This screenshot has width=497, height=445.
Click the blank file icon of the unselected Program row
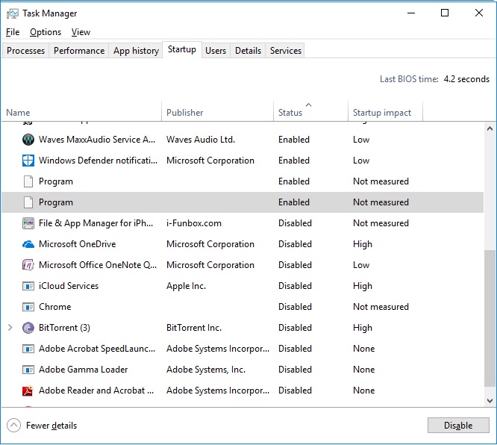click(28, 181)
